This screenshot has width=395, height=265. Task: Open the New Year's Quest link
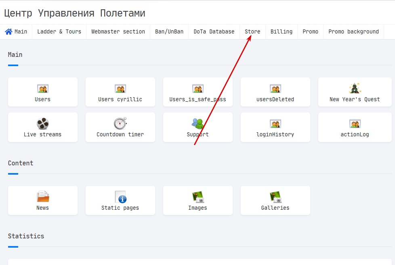point(355,99)
